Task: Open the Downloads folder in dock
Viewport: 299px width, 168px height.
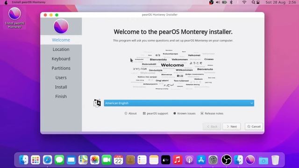Action: pos(263,160)
